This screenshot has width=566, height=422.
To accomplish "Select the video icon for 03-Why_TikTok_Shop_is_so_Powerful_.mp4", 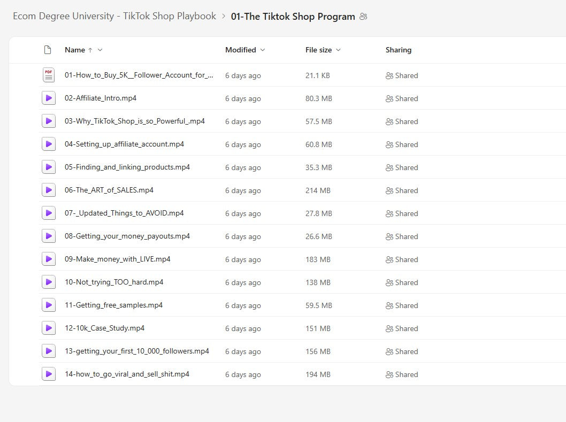I will tap(48, 121).
